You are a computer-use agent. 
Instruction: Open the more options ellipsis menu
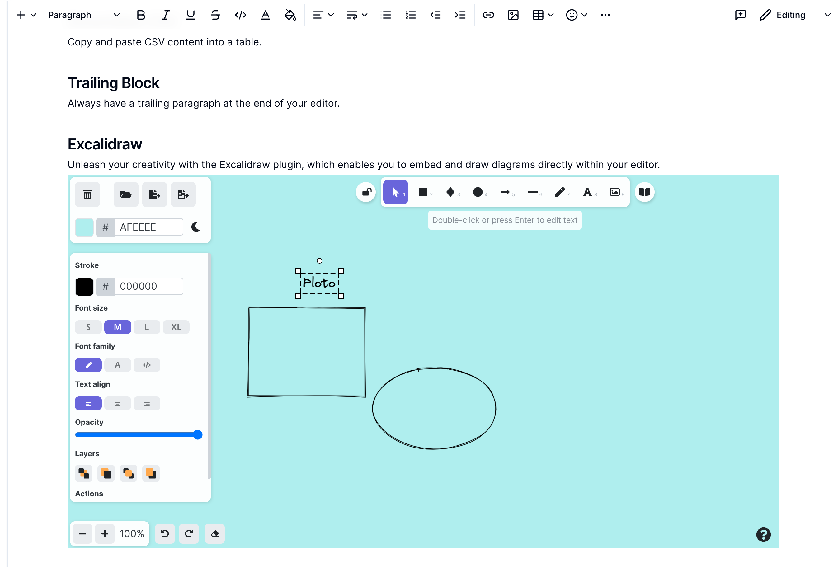tap(605, 15)
